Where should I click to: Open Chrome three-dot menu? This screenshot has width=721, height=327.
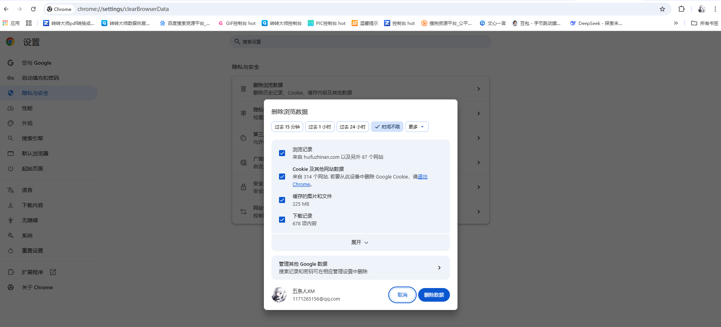[x=715, y=9]
